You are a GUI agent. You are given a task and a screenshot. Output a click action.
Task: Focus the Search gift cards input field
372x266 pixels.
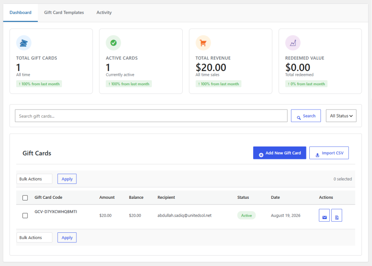tap(151, 116)
